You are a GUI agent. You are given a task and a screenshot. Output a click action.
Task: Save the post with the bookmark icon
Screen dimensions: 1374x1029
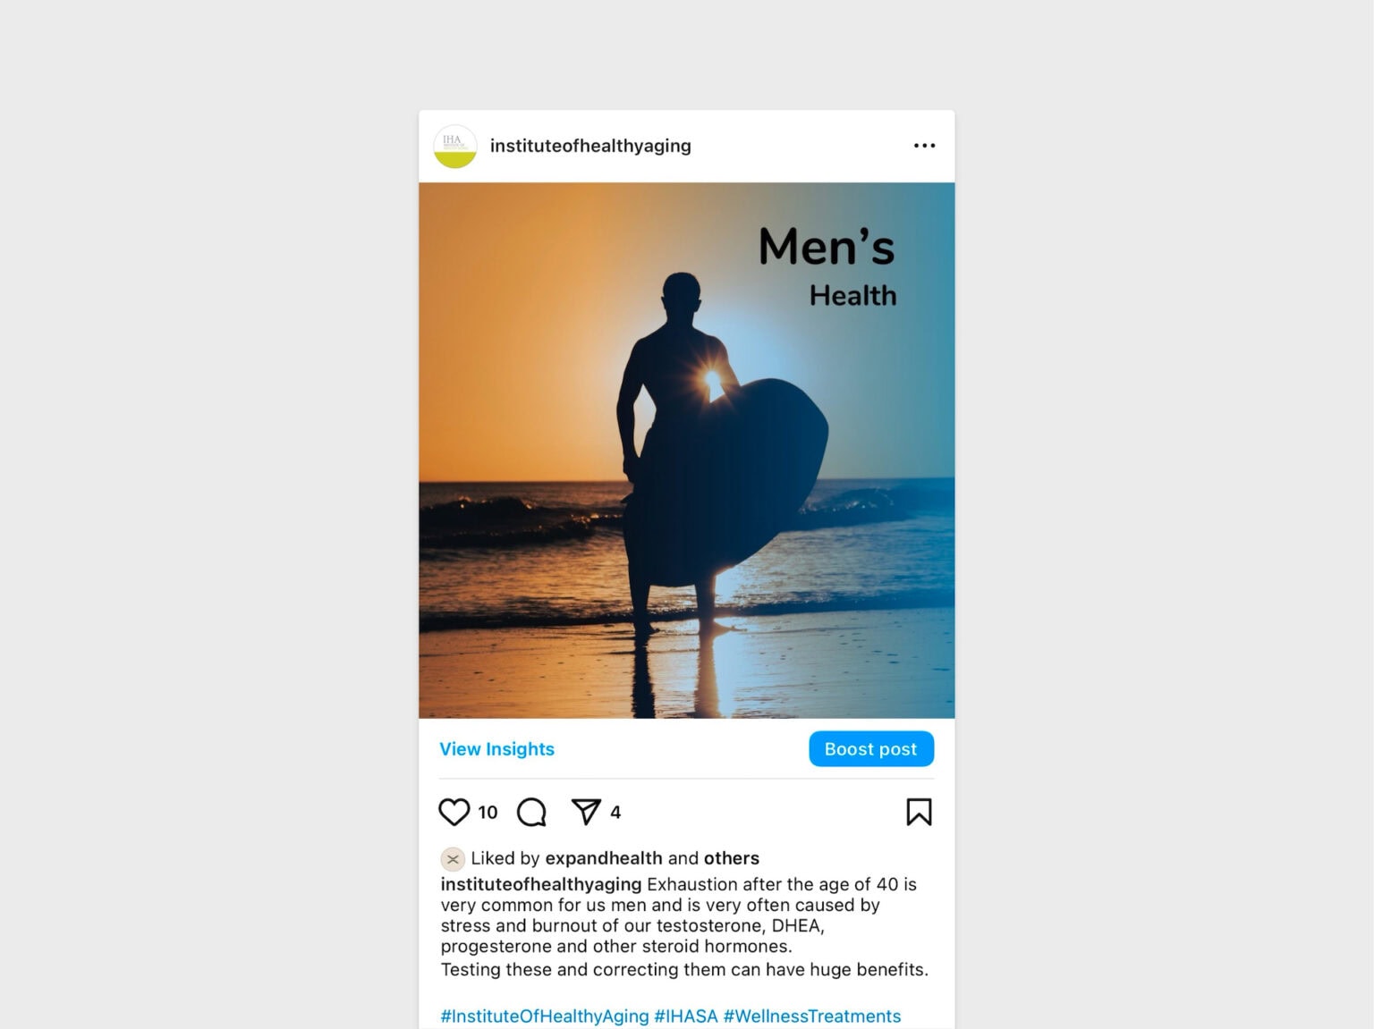coord(919,812)
